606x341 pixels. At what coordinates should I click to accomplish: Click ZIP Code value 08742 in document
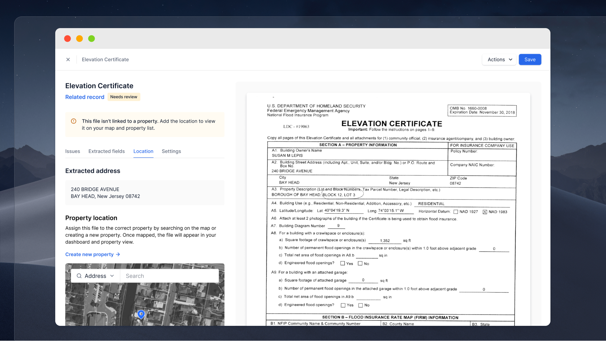tap(455, 183)
